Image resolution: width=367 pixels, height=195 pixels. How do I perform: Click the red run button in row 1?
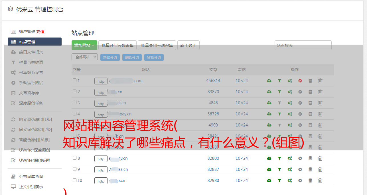[300, 81]
